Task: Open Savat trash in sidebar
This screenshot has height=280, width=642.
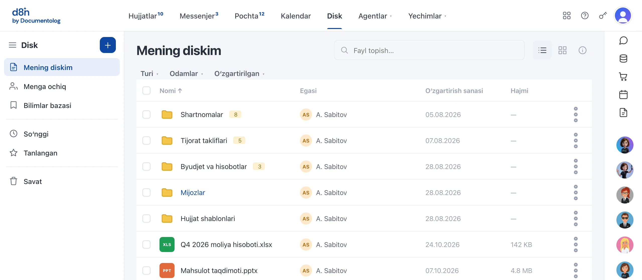Action: coord(62,181)
